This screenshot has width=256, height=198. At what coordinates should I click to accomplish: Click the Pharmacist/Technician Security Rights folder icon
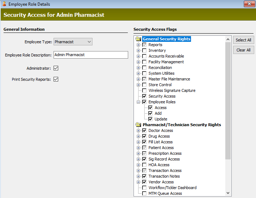(138, 125)
